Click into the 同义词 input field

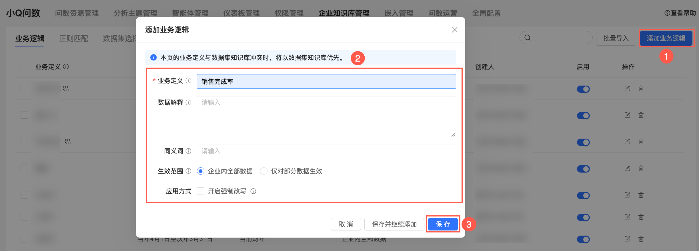(326, 151)
